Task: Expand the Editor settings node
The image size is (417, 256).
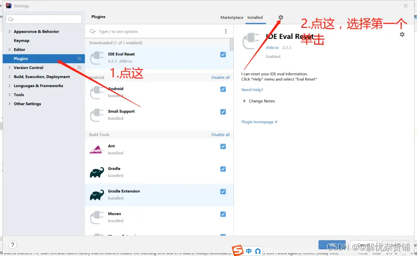Action: click(x=10, y=50)
